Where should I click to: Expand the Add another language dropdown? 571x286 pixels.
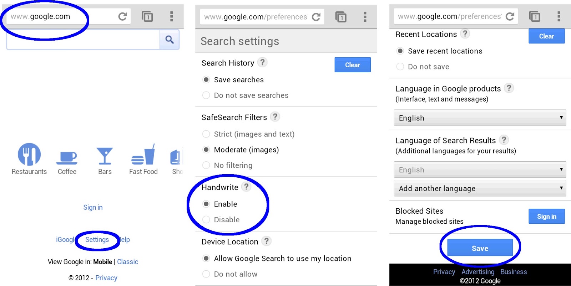coord(480,188)
